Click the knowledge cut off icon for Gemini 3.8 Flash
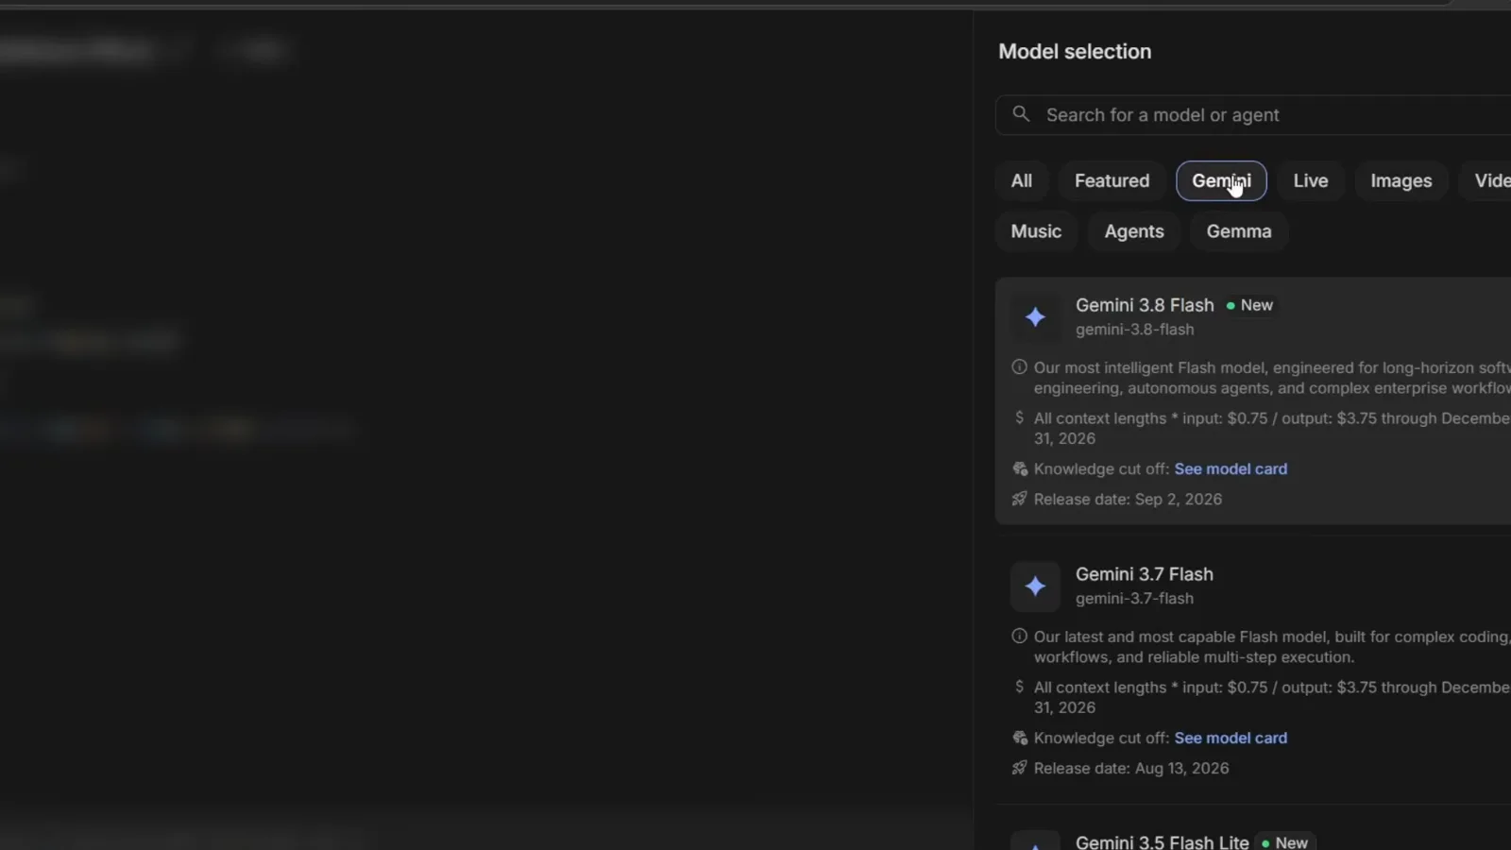Image resolution: width=1511 pixels, height=850 pixels. (x=1020, y=468)
